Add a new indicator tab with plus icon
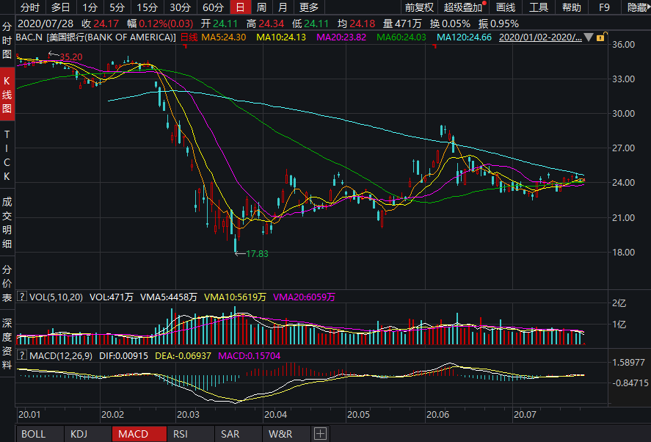 pyautogui.click(x=320, y=434)
